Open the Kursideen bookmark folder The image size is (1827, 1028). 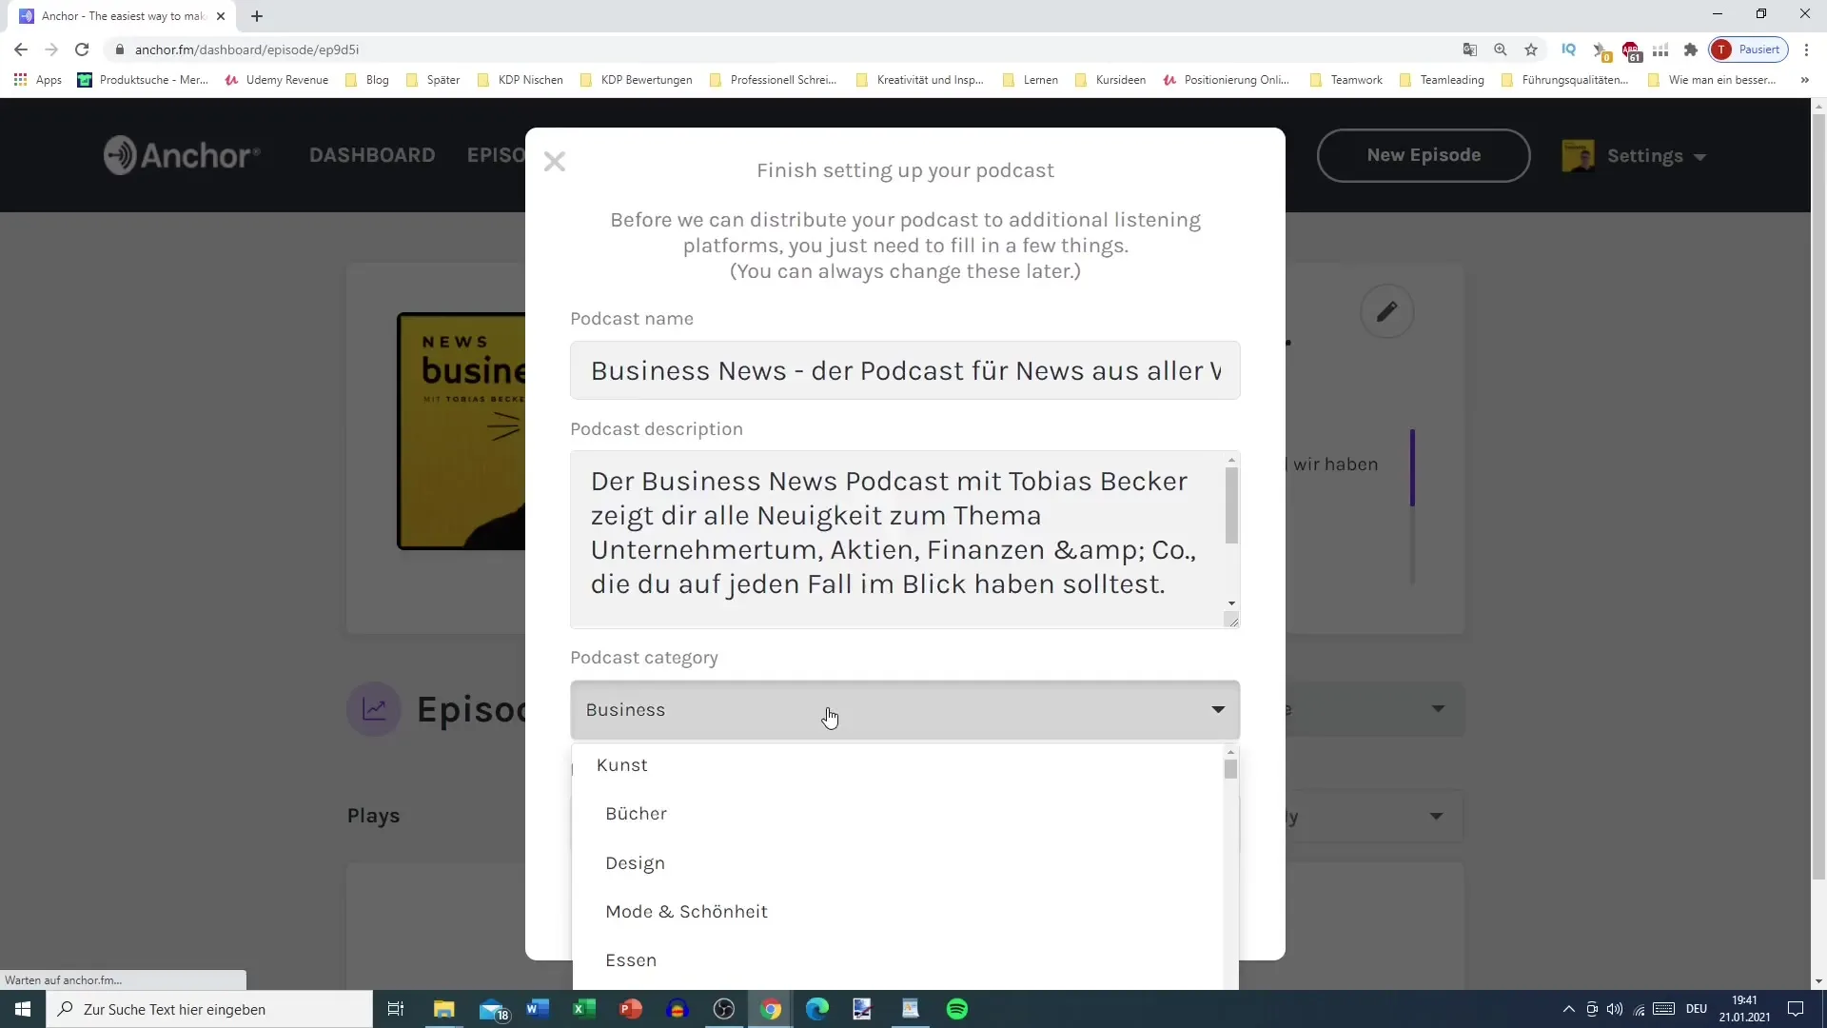pos(1110,80)
